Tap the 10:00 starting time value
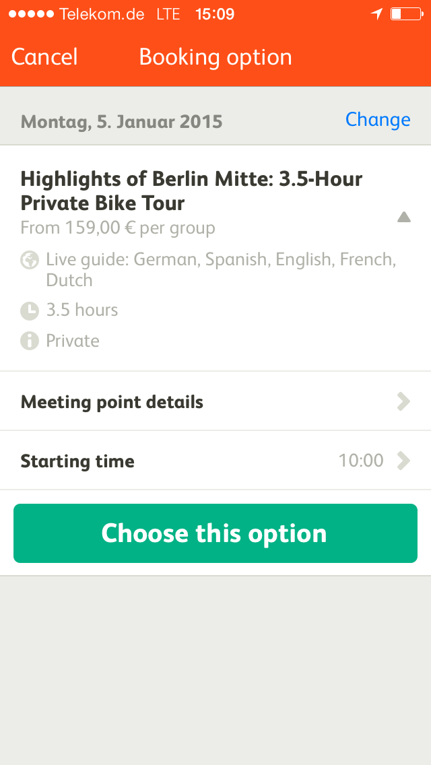This screenshot has width=431, height=765. 361,461
